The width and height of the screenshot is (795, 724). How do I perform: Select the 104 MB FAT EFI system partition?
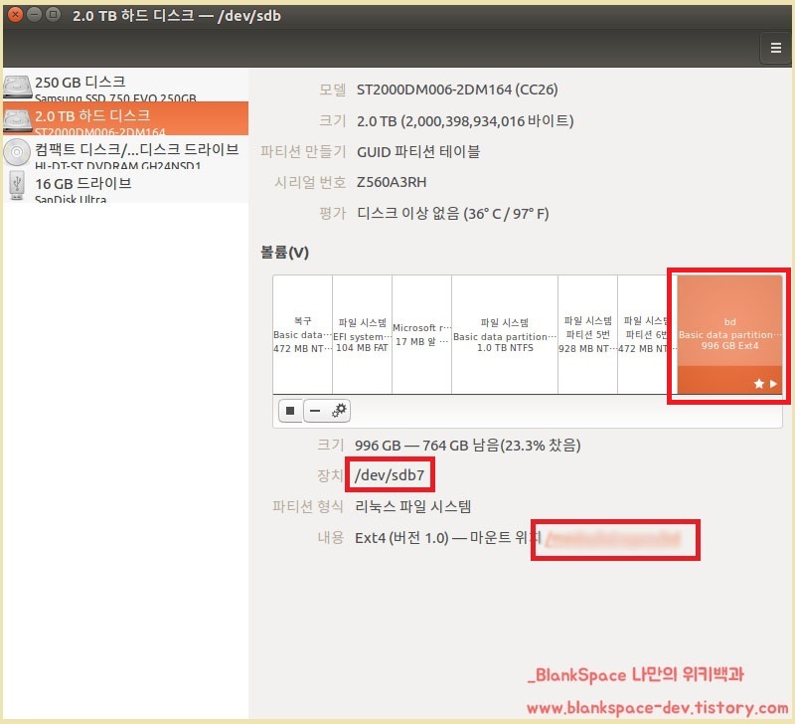click(x=362, y=335)
